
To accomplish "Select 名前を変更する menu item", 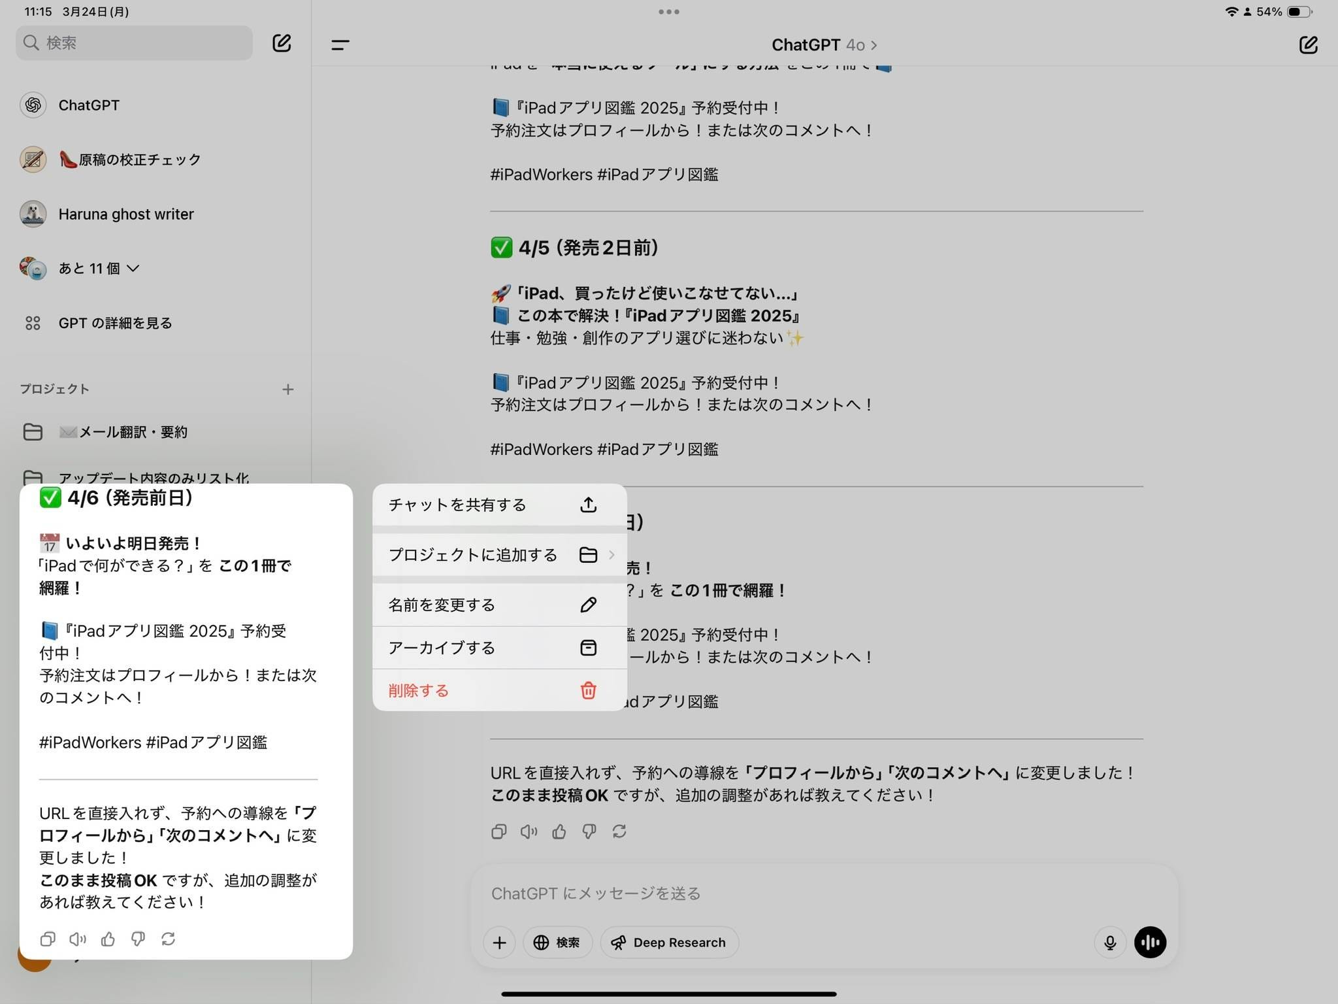I will click(x=500, y=605).
